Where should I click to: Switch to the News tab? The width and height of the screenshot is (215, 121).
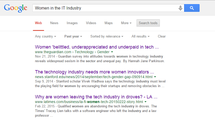pyautogui.click(x=54, y=23)
